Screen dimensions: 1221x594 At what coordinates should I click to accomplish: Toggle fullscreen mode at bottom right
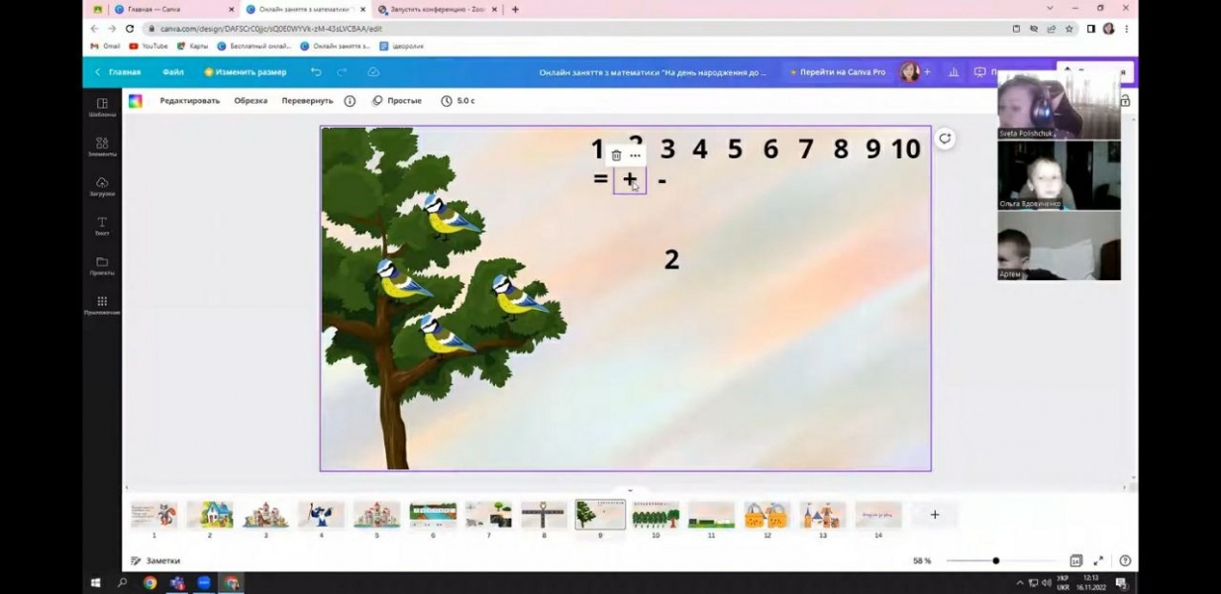[x=1098, y=560]
